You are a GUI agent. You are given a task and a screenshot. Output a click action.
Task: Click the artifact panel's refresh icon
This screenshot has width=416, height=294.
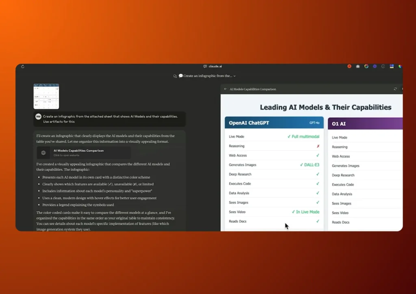395,89
